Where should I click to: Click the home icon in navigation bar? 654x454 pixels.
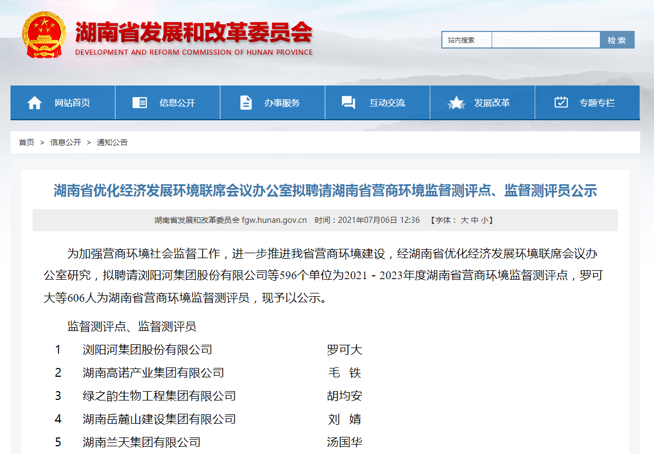(34, 103)
